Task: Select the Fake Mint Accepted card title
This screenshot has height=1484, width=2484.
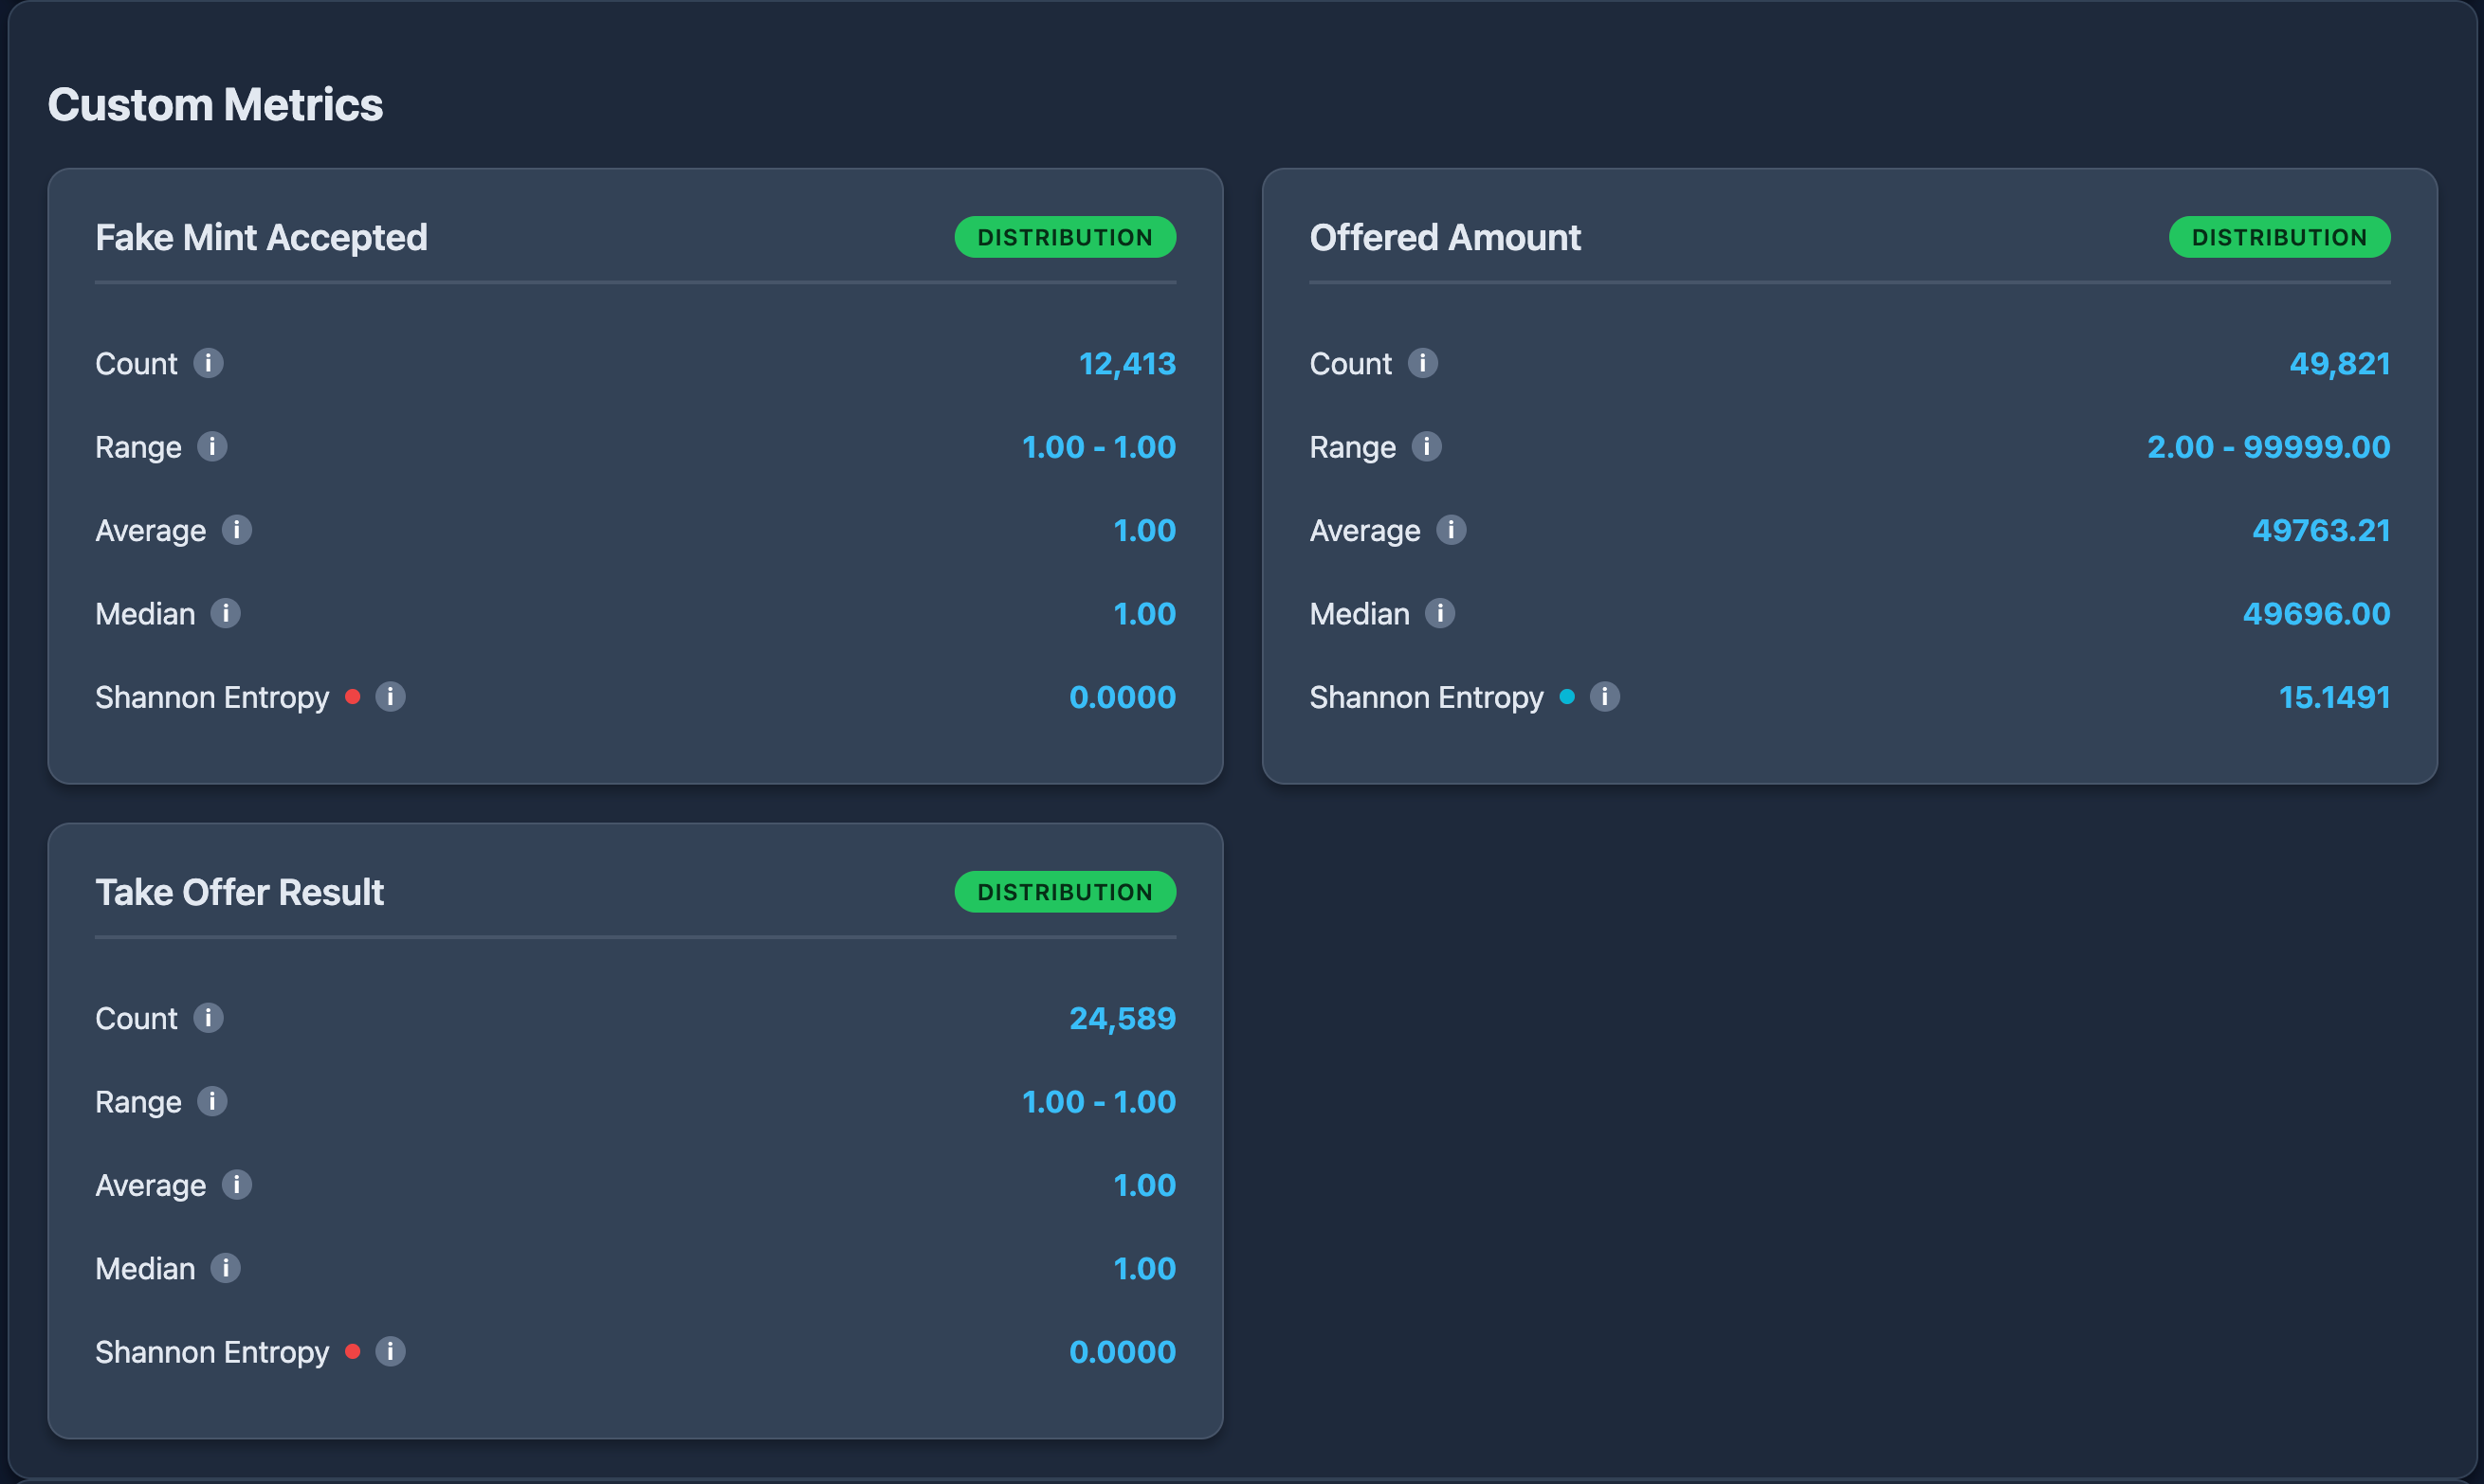Action: coord(261,237)
